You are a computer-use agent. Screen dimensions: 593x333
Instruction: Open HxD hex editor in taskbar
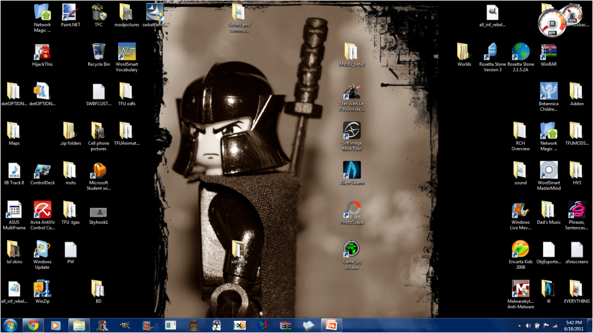pyautogui.click(x=240, y=325)
